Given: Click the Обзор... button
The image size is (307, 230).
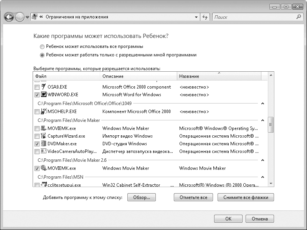Looking at the screenshot, I should (142, 197).
